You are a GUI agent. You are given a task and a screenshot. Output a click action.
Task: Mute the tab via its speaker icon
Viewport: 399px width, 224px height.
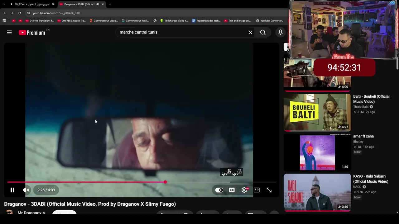click(98, 4)
